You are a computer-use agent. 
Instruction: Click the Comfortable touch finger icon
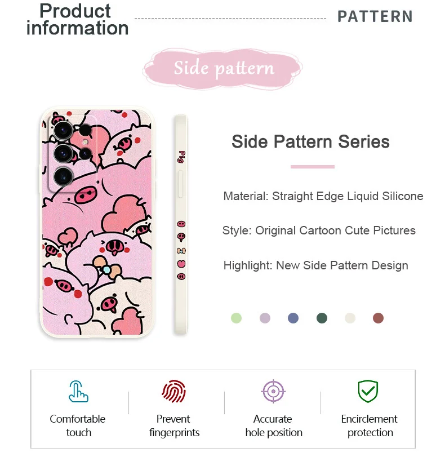(x=78, y=392)
